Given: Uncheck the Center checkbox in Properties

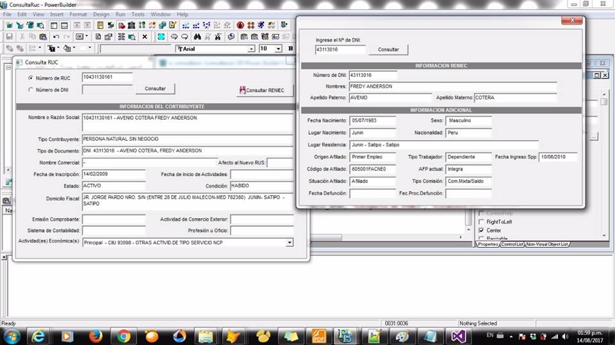Looking at the screenshot, I should (482, 230).
